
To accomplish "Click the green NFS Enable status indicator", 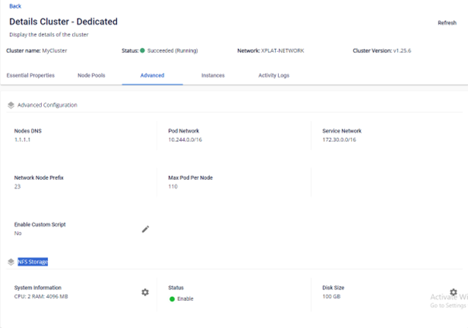I will [x=172, y=299].
